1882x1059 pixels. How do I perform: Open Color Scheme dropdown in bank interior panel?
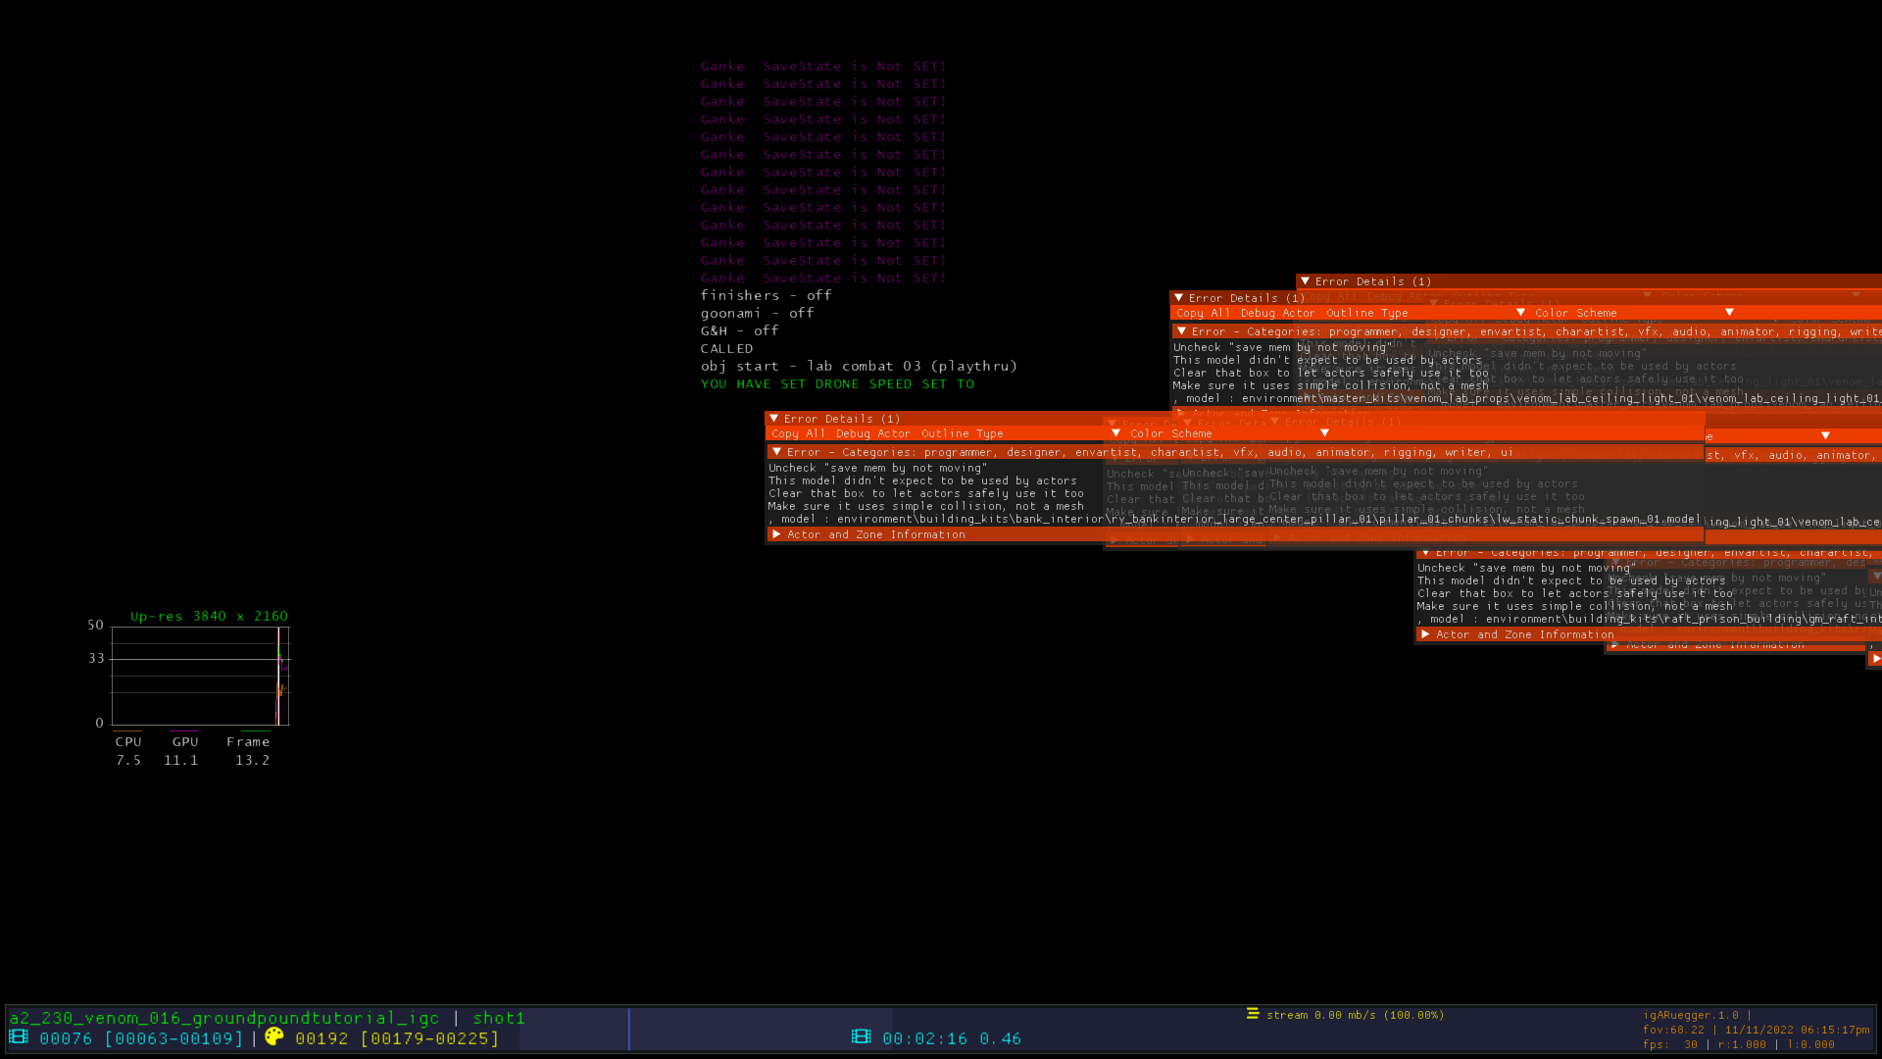click(x=1324, y=433)
